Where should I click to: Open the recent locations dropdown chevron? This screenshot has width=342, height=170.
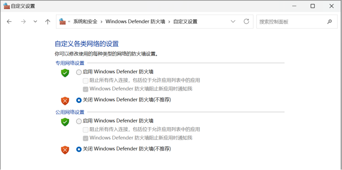click(x=35, y=21)
